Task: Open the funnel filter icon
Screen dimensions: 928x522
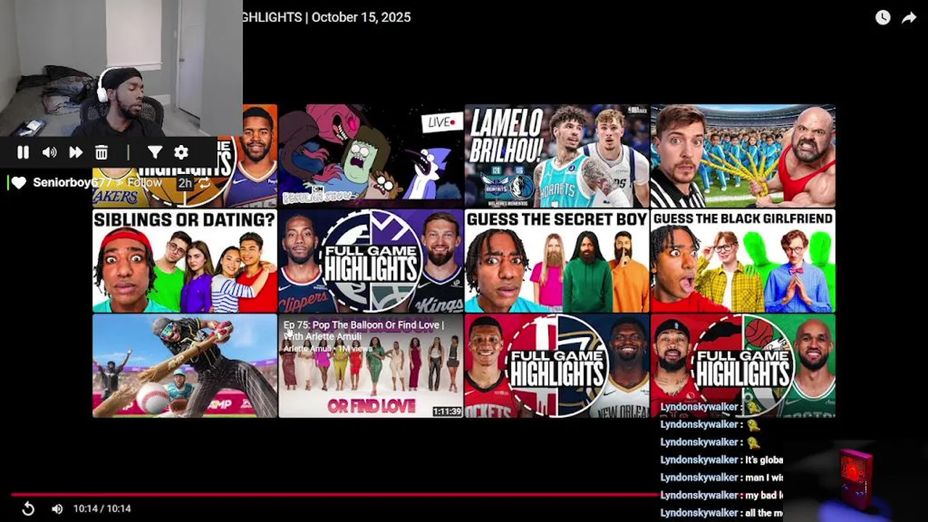Action: (154, 152)
